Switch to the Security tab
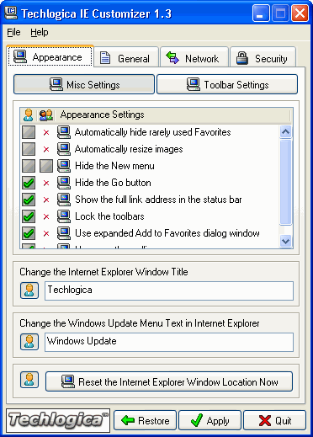313x437 pixels. click(x=263, y=58)
